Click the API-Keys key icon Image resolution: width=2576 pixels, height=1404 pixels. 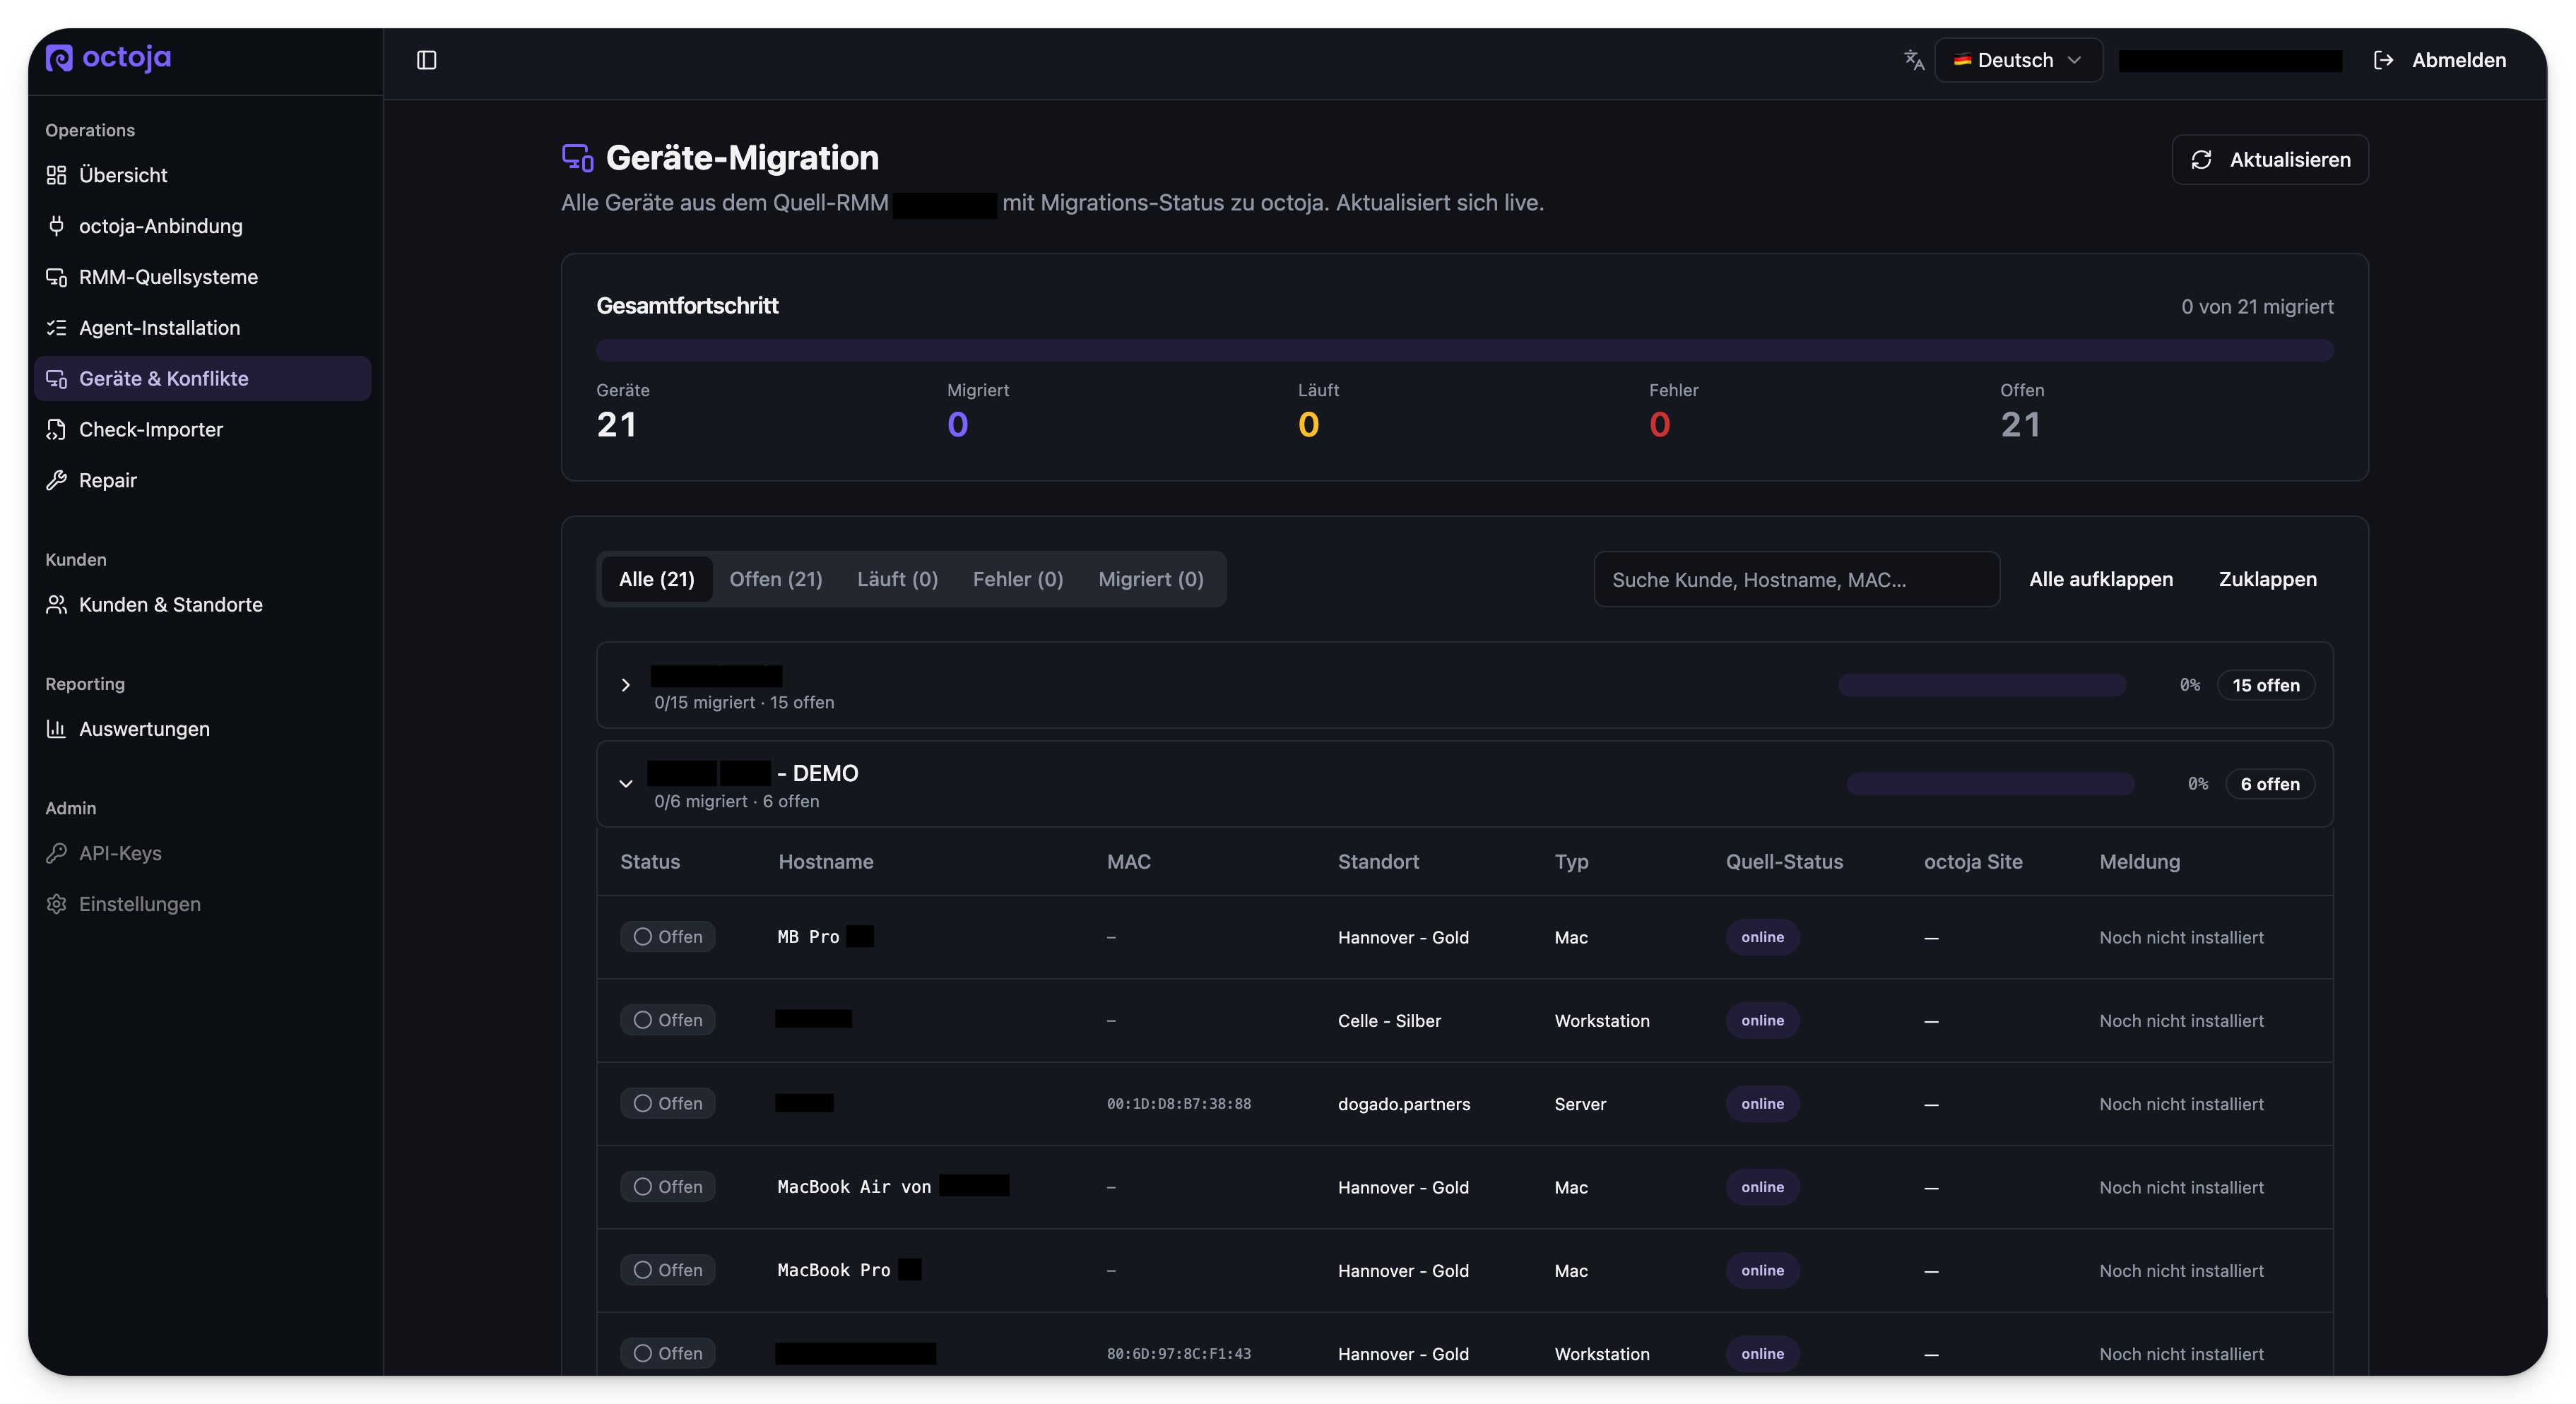[56, 853]
